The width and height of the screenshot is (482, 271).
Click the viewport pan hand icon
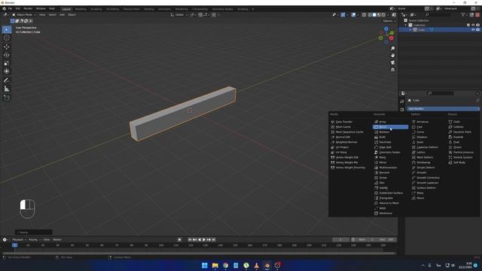392,56
